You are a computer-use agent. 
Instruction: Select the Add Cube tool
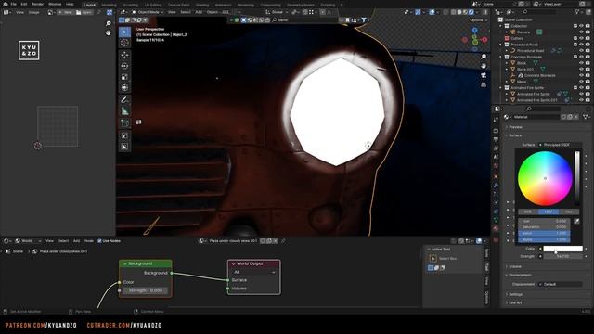124,123
